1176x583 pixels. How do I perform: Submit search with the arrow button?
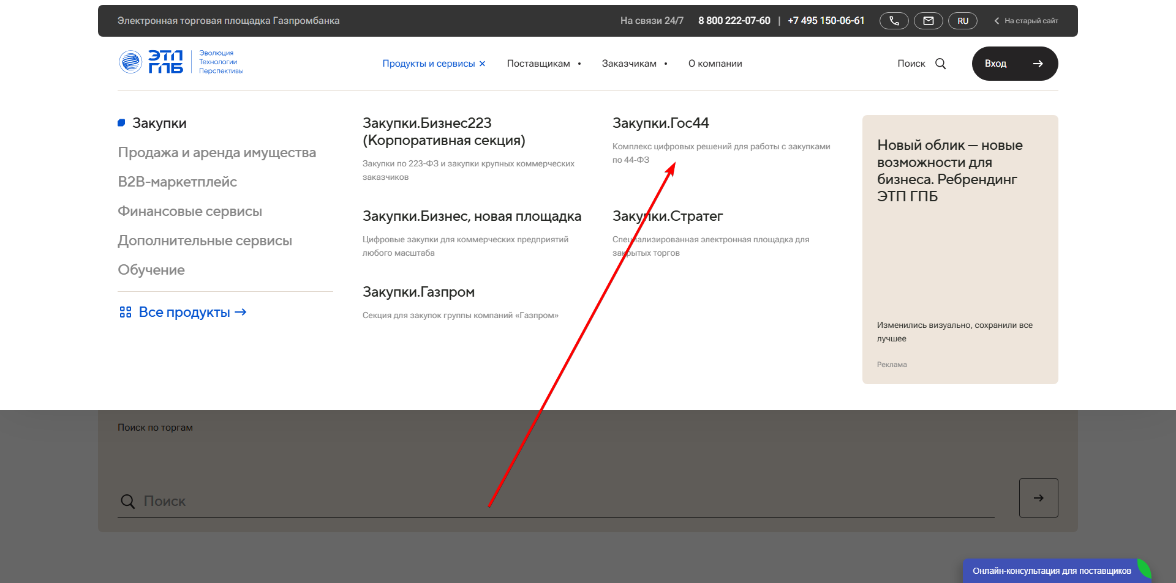click(1038, 498)
